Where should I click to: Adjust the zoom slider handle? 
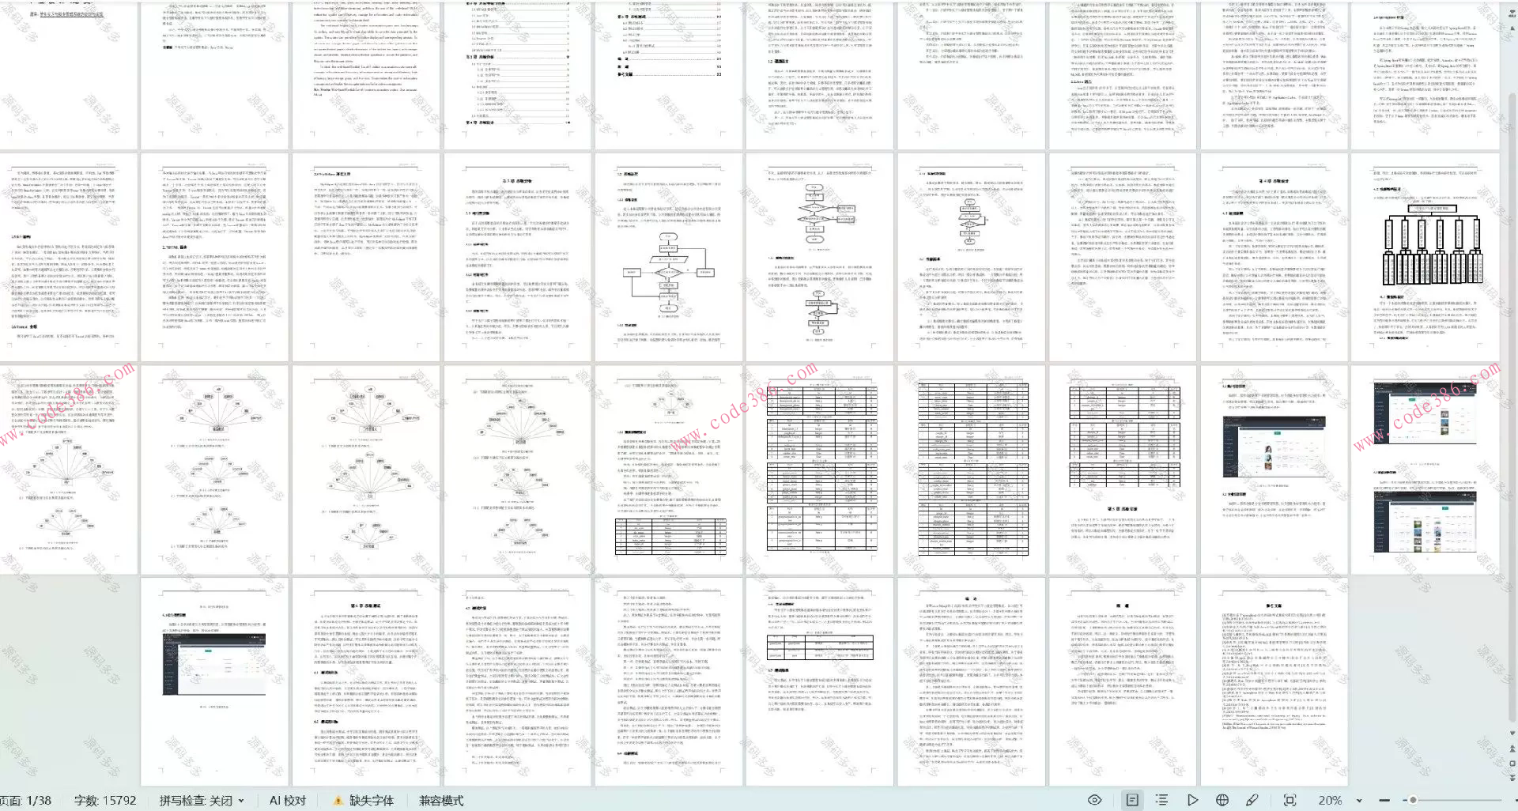(x=1412, y=801)
